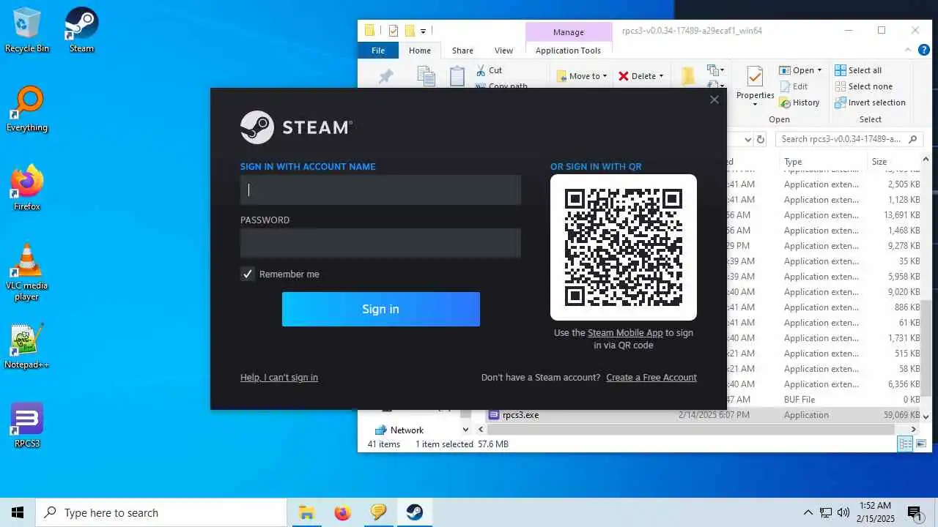
Task: Select the rpcs3.exe file row
Action: click(x=702, y=415)
